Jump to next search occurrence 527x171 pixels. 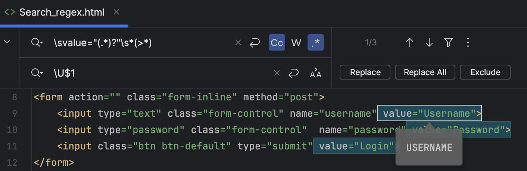click(429, 43)
